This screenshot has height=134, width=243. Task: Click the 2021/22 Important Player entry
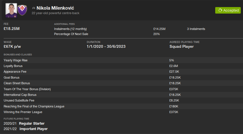(x=26, y=129)
